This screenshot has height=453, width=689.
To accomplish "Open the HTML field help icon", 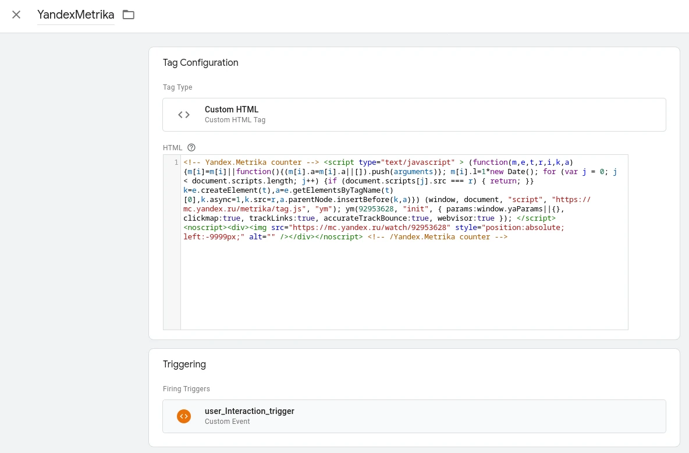I will [x=191, y=148].
